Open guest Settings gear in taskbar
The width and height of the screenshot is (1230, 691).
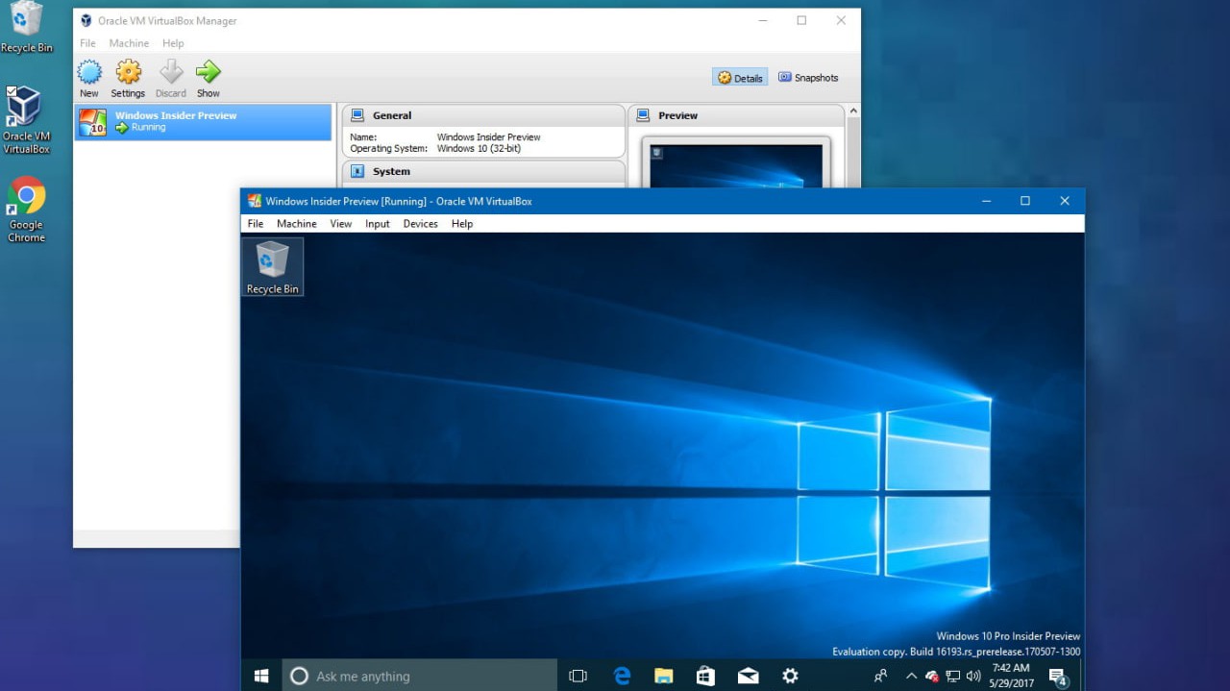click(790, 676)
